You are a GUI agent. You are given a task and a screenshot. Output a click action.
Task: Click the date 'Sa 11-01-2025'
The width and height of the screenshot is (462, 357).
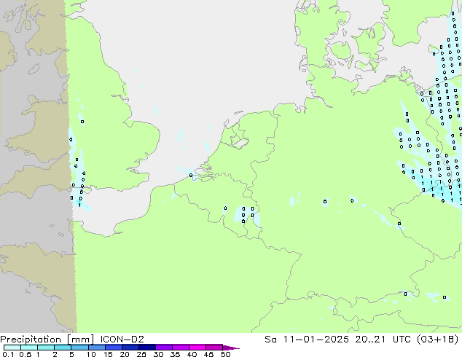(307, 340)
